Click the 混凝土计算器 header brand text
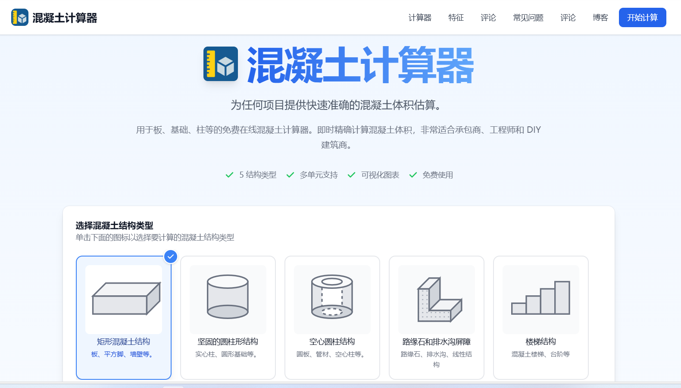 click(x=65, y=18)
